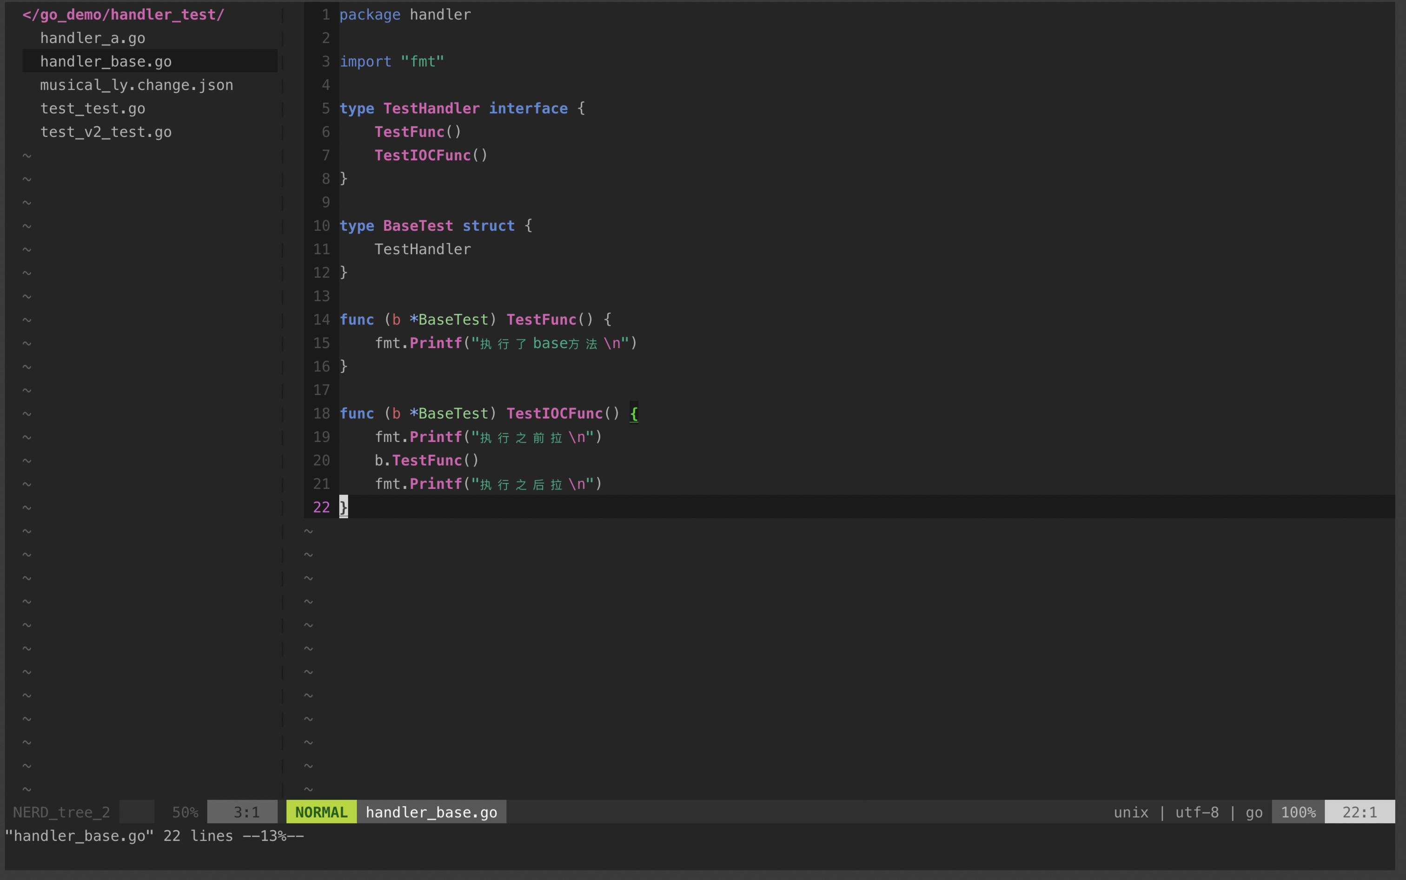Open test_v2_test.go in the tree

(106, 132)
